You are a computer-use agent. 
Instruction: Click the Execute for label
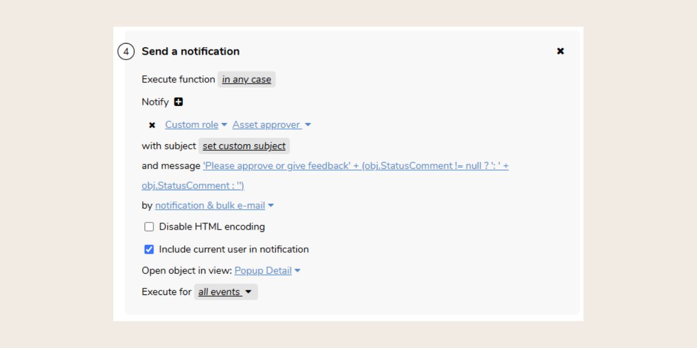(166, 292)
